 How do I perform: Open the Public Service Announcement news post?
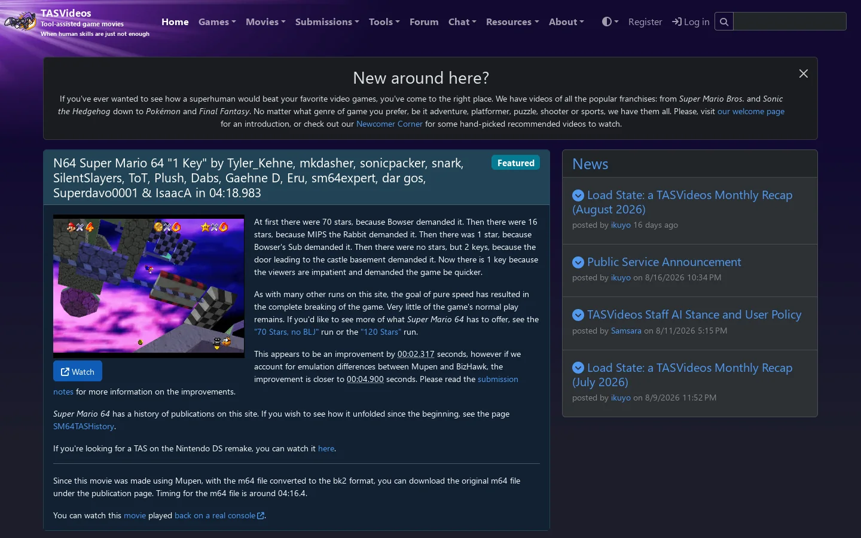pos(664,262)
